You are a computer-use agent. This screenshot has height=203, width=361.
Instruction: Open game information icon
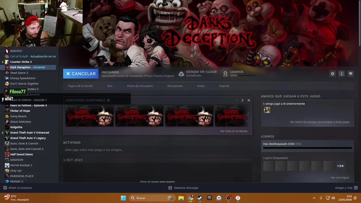(x=342, y=74)
